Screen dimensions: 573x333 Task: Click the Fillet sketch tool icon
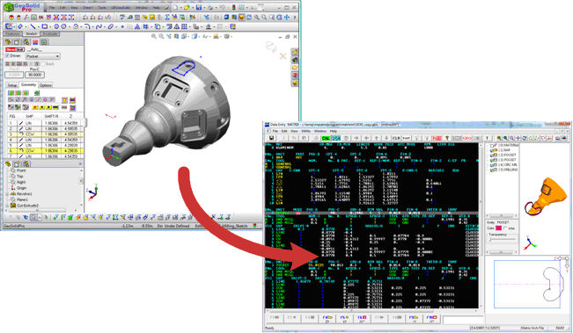coord(87,26)
